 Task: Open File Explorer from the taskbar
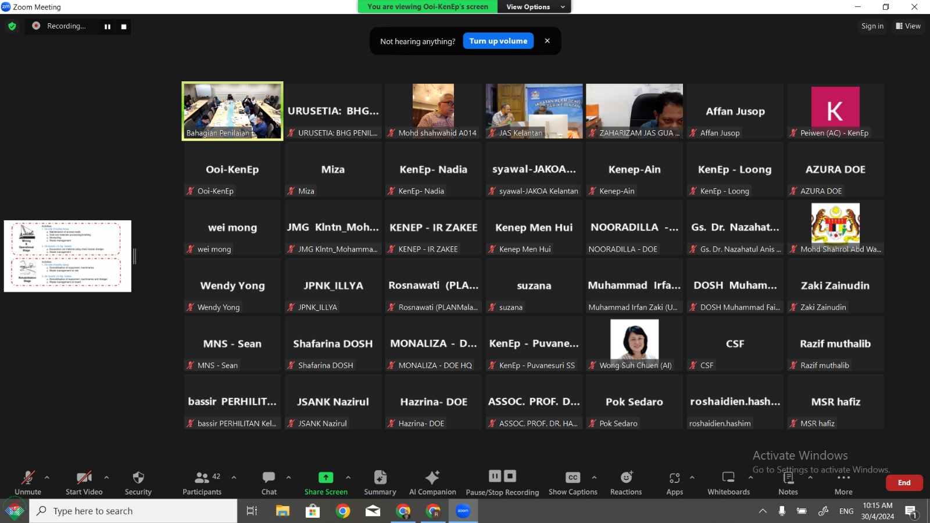[282, 511]
